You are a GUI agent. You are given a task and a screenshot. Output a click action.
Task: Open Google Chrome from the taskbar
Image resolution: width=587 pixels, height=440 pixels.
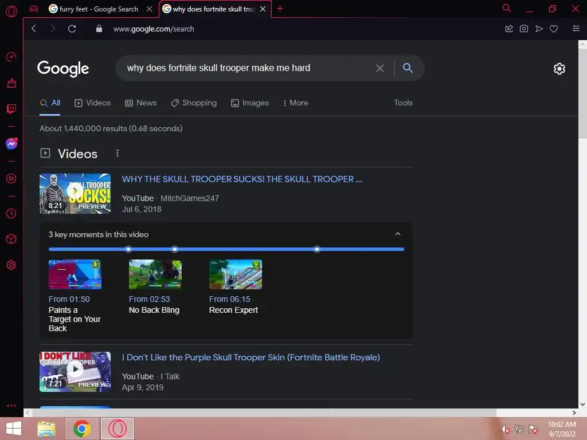coord(81,429)
